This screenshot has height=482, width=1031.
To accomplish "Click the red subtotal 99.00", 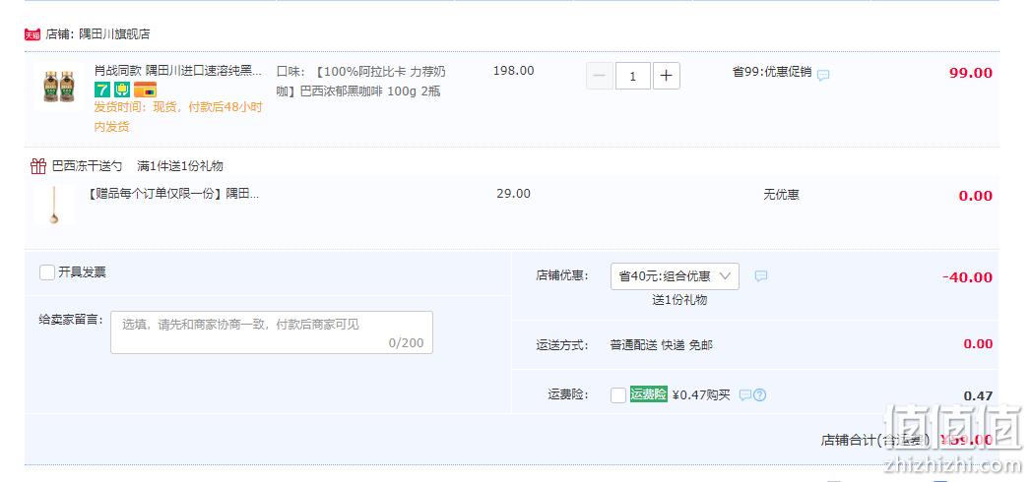I will pyautogui.click(x=971, y=73).
